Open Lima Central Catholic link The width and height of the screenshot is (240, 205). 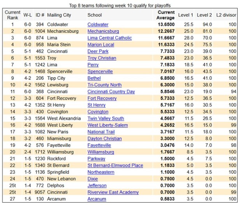coord(109,38)
